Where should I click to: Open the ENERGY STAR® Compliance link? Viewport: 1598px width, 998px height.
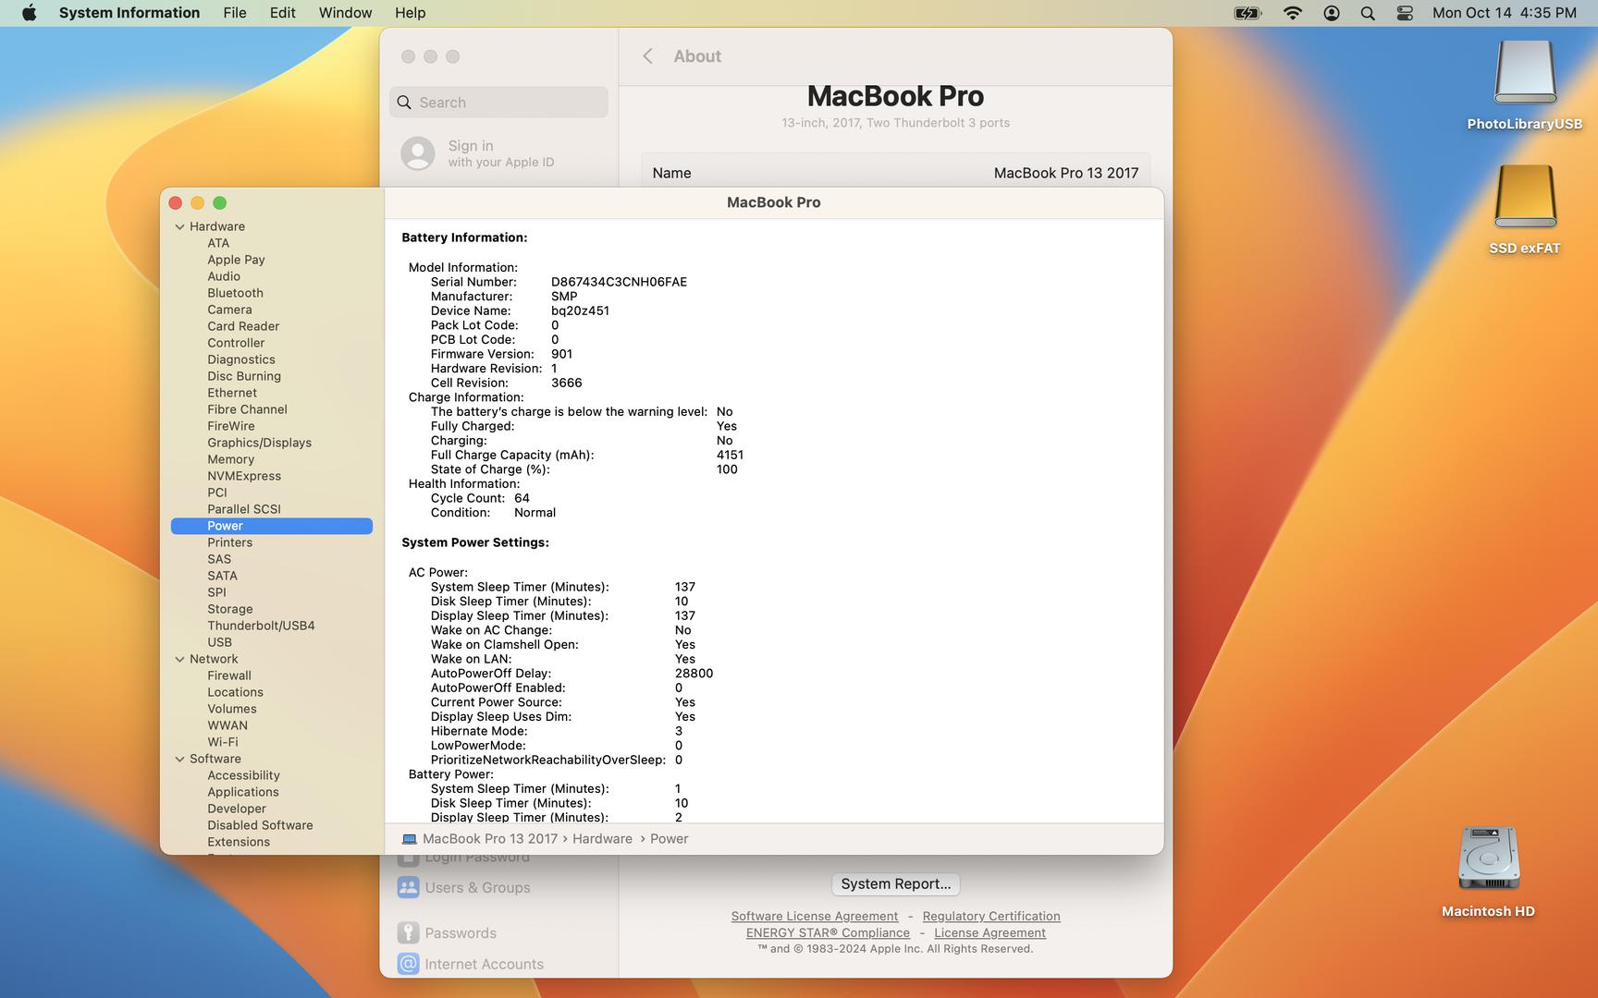(828, 933)
